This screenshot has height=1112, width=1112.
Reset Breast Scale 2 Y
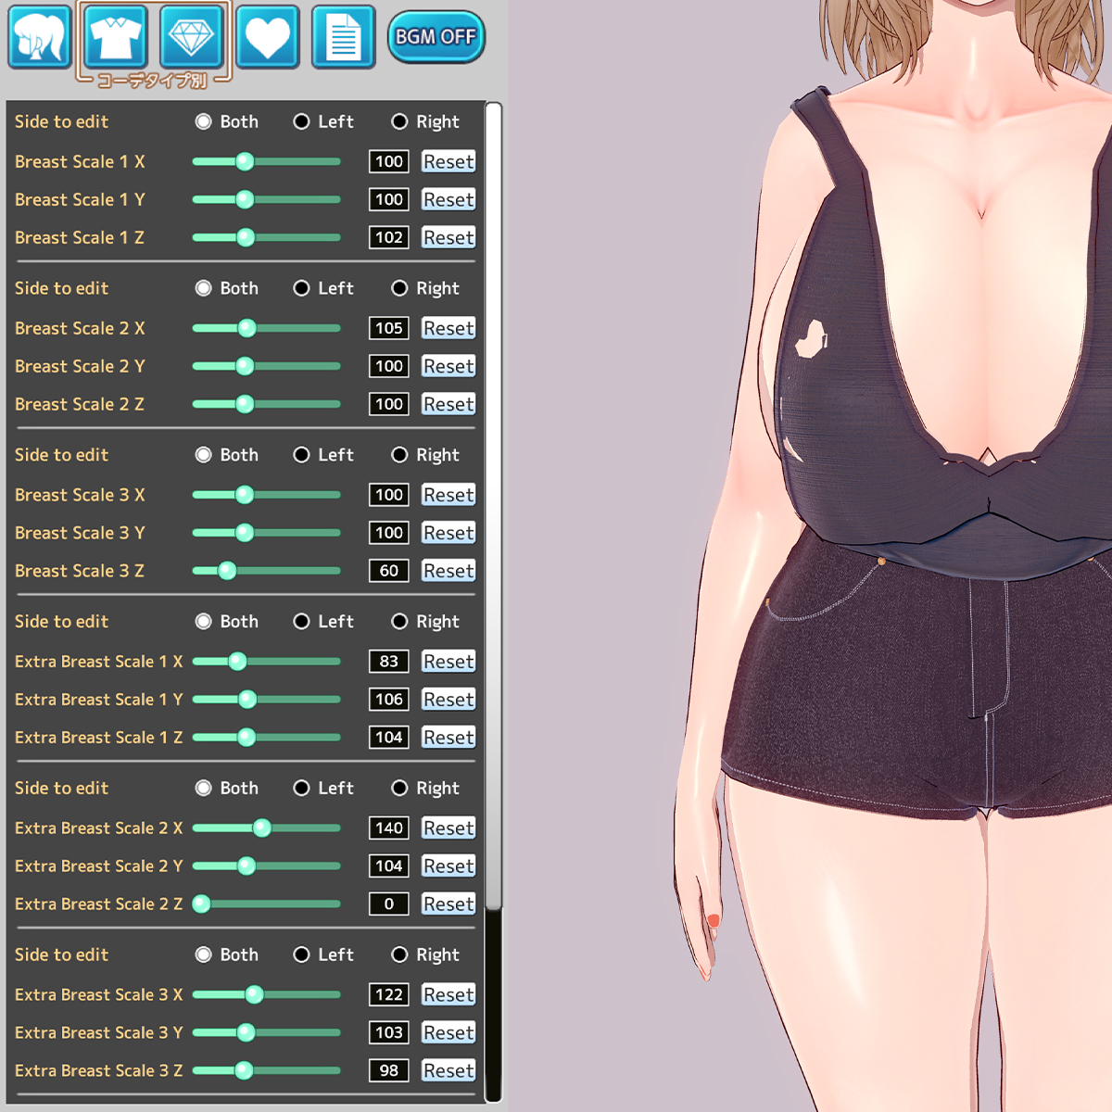449,366
